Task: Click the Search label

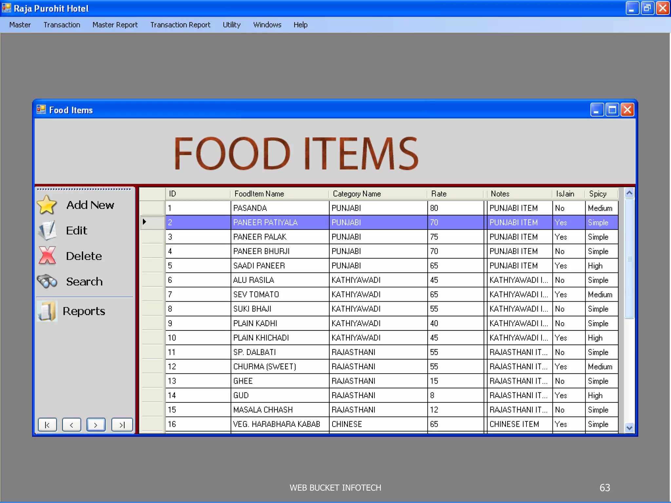Action: [x=84, y=282]
